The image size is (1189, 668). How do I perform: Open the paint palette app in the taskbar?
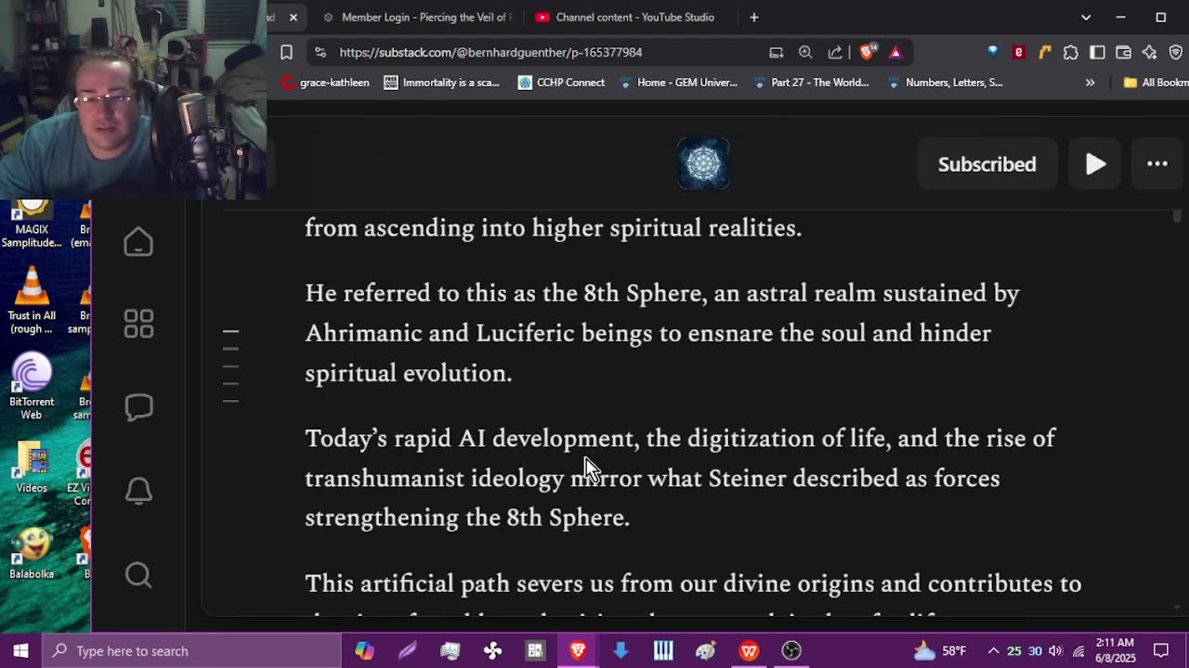(706, 650)
